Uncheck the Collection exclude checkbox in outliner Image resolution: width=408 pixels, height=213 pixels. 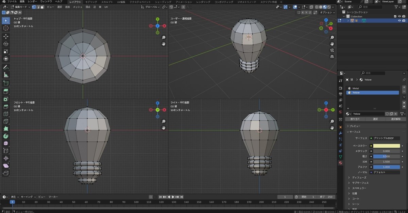(x=395, y=16)
